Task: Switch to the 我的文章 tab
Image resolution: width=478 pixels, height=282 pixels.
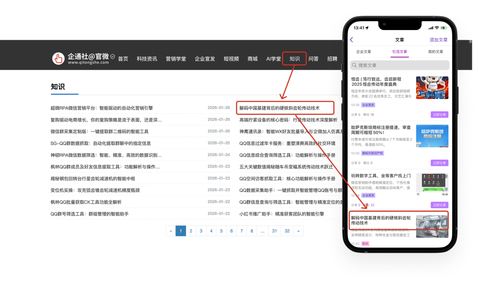Action: pyautogui.click(x=435, y=52)
